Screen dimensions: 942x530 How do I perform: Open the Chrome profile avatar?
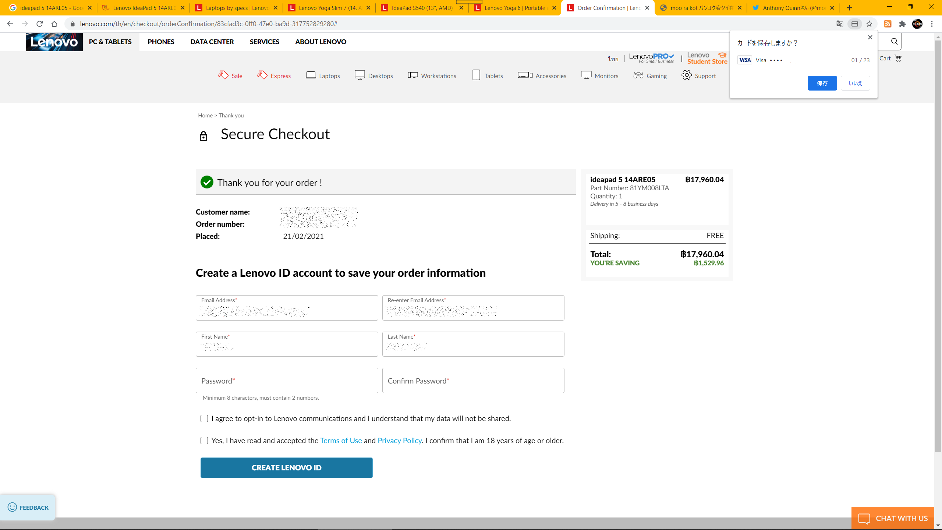click(x=917, y=24)
